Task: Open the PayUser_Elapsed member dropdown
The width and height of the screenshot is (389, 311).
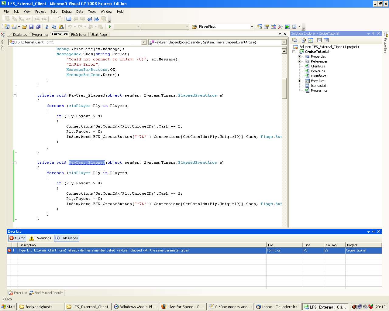Action: coord(284,42)
